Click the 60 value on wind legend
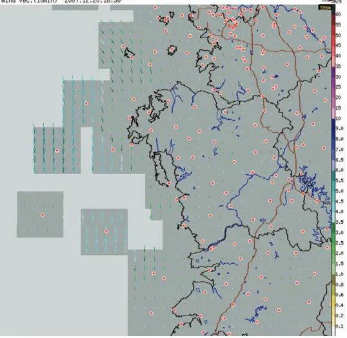347x338 pixels. (x=338, y=14)
